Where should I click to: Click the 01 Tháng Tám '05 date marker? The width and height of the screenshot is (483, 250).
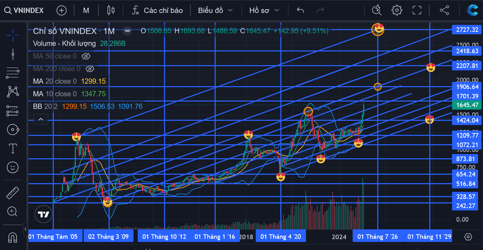(55, 237)
